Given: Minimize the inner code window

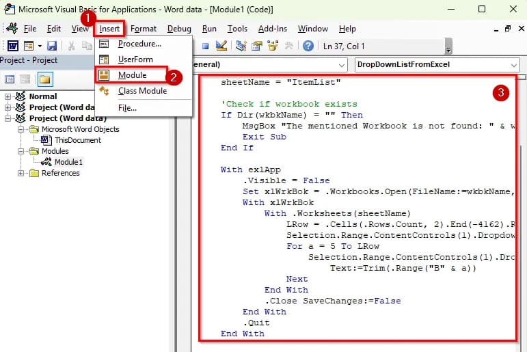Looking at the screenshot, I should click(x=496, y=29).
